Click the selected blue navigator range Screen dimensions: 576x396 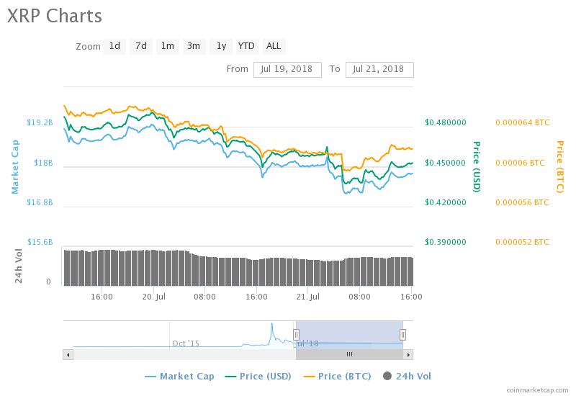pos(349,335)
